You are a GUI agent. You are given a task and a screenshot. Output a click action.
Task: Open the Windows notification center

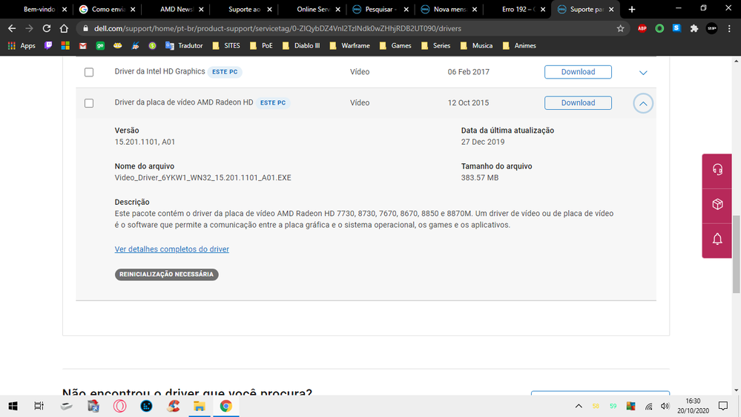[723, 406]
